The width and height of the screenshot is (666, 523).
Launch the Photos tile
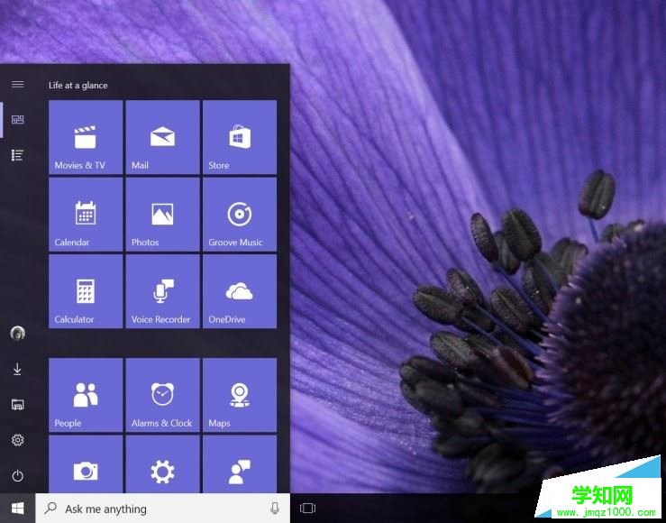click(162, 215)
